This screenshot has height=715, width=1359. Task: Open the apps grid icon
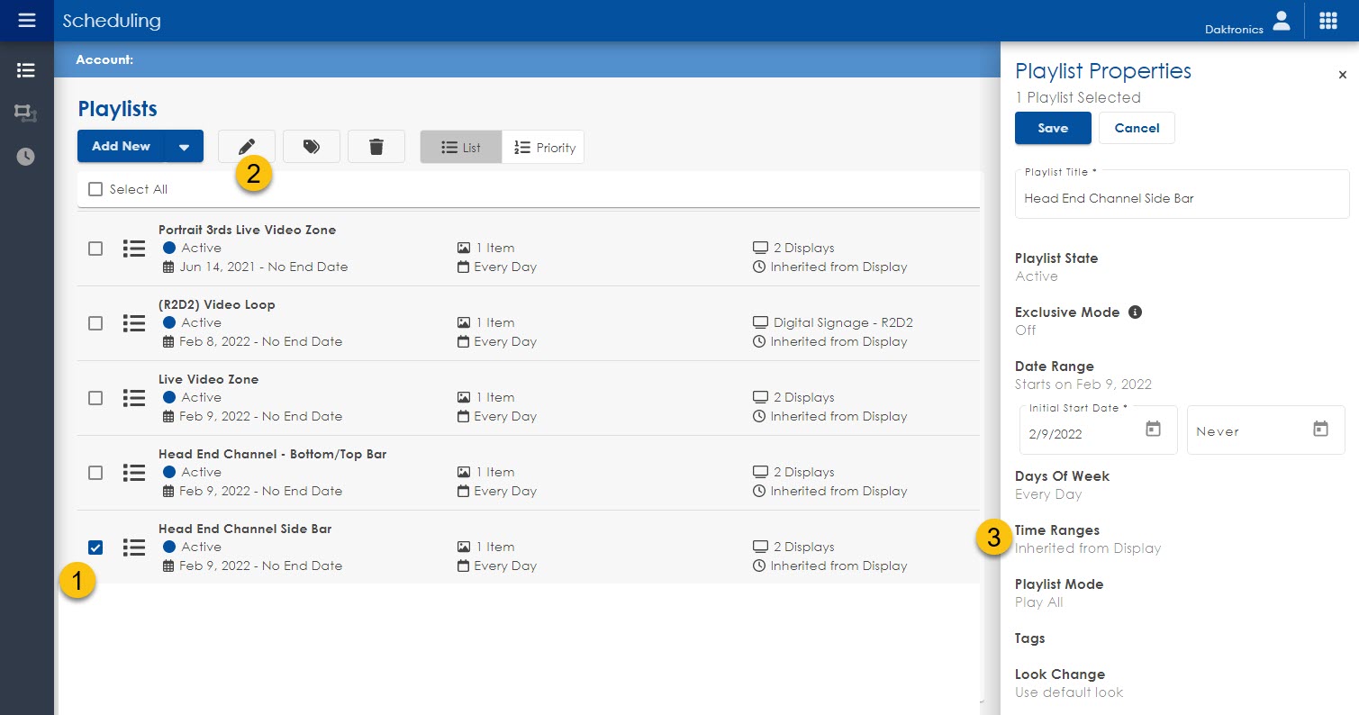click(x=1328, y=21)
